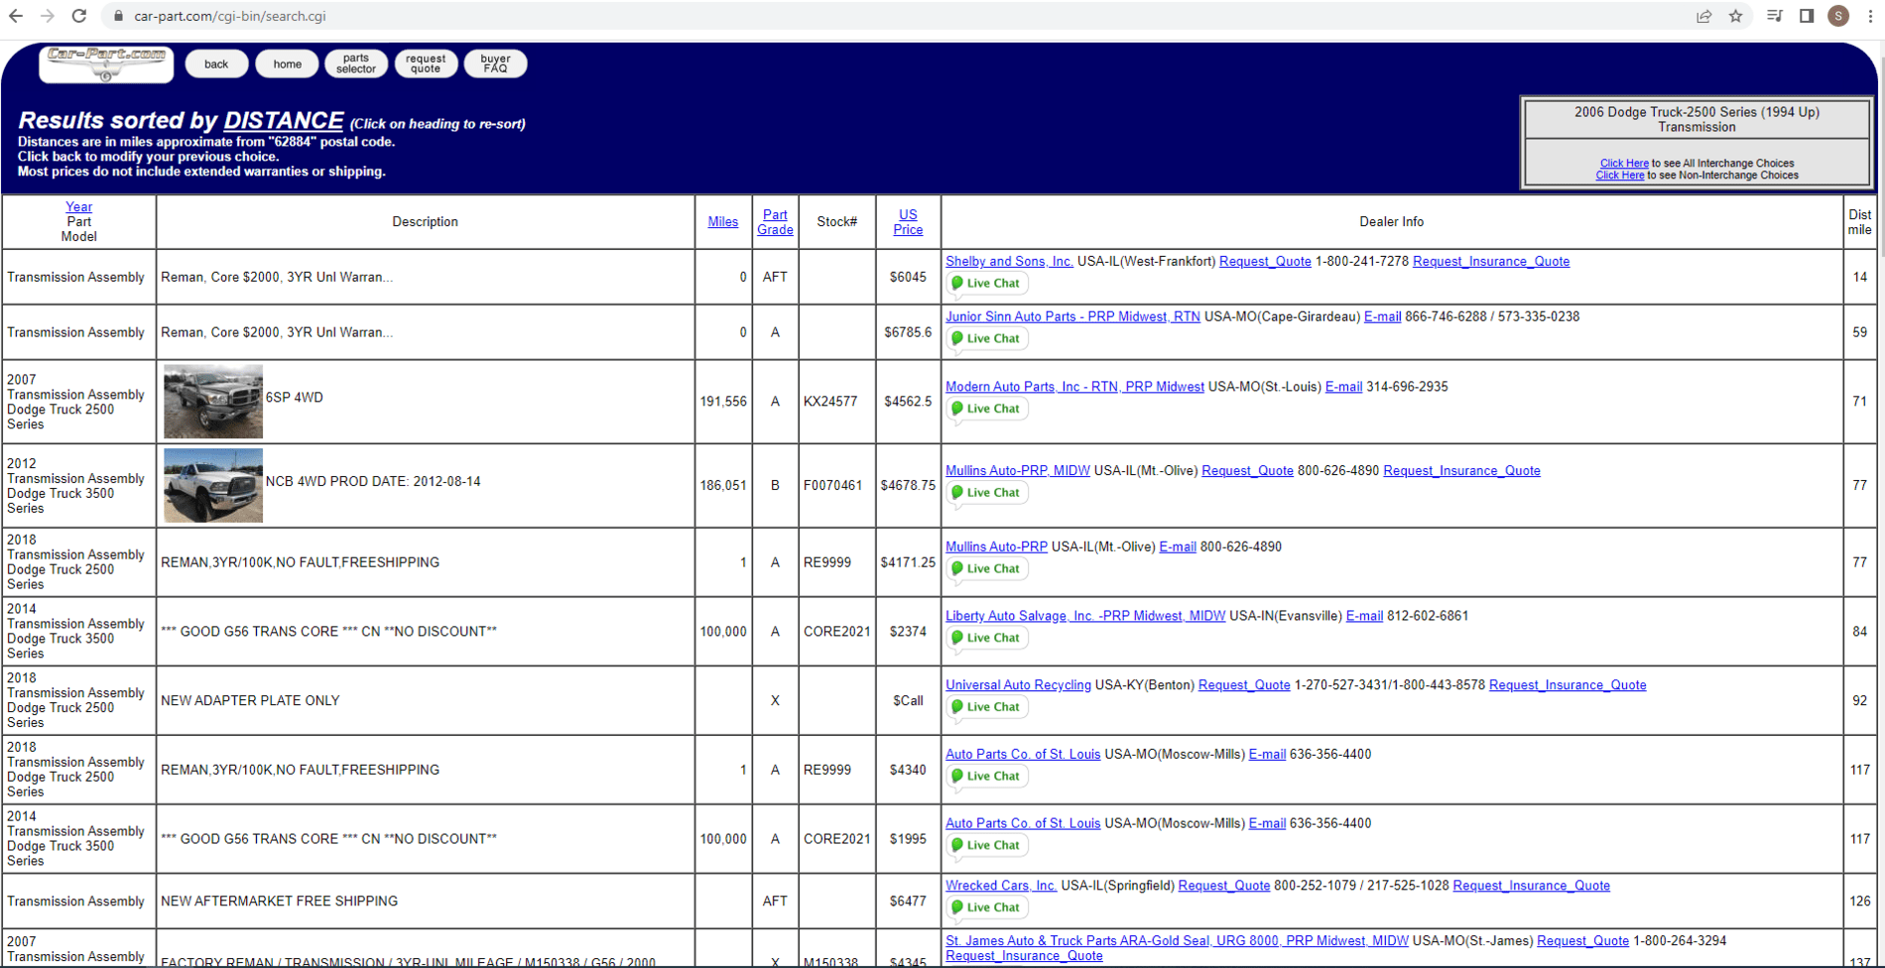Click the Car-Part.com logo
The width and height of the screenshot is (1885, 968).
pyautogui.click(x=106, y=64)
